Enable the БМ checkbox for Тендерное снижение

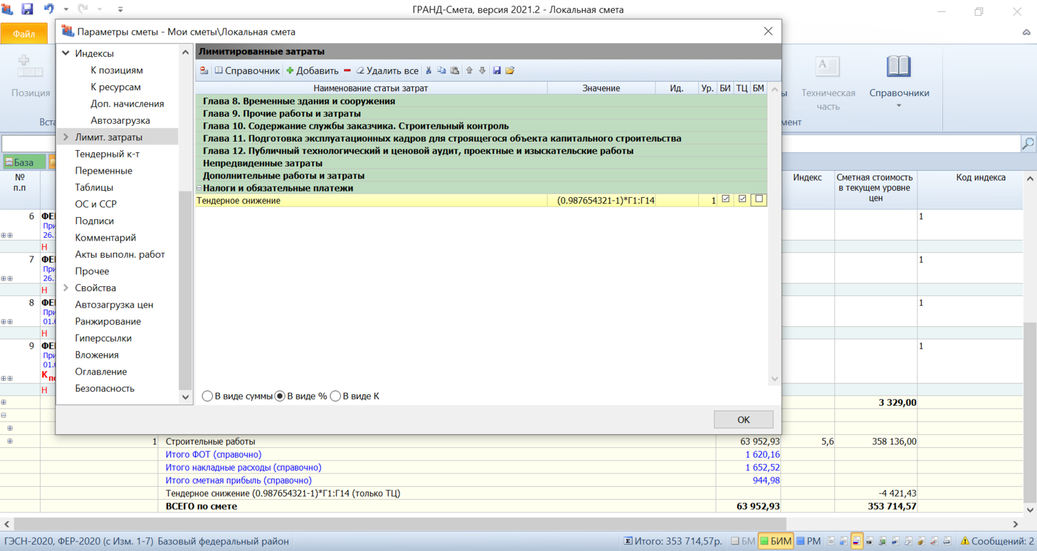point(759,200)
